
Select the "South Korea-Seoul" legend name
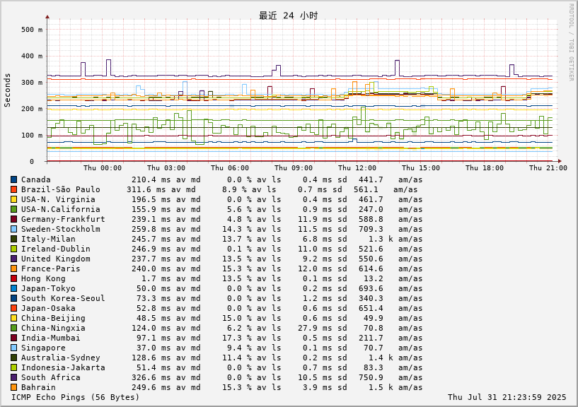63,298
